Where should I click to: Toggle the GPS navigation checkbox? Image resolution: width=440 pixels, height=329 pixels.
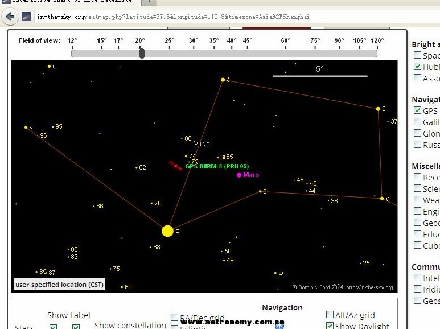[x=418, y=110]
